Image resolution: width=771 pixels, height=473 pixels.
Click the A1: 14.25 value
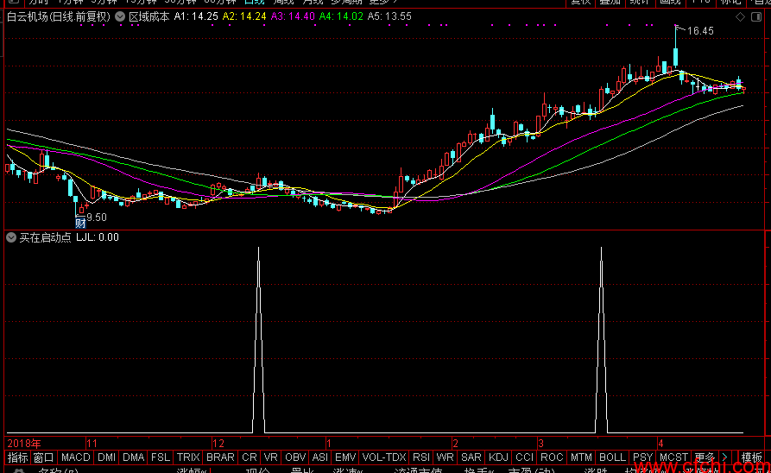tap(196, 16)
